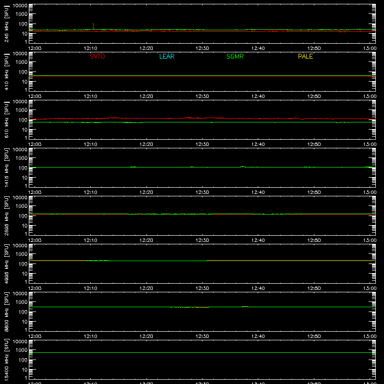Click the '1415 MHz [SFU]' axis title
Screen dimensions: 384x384
6,168
